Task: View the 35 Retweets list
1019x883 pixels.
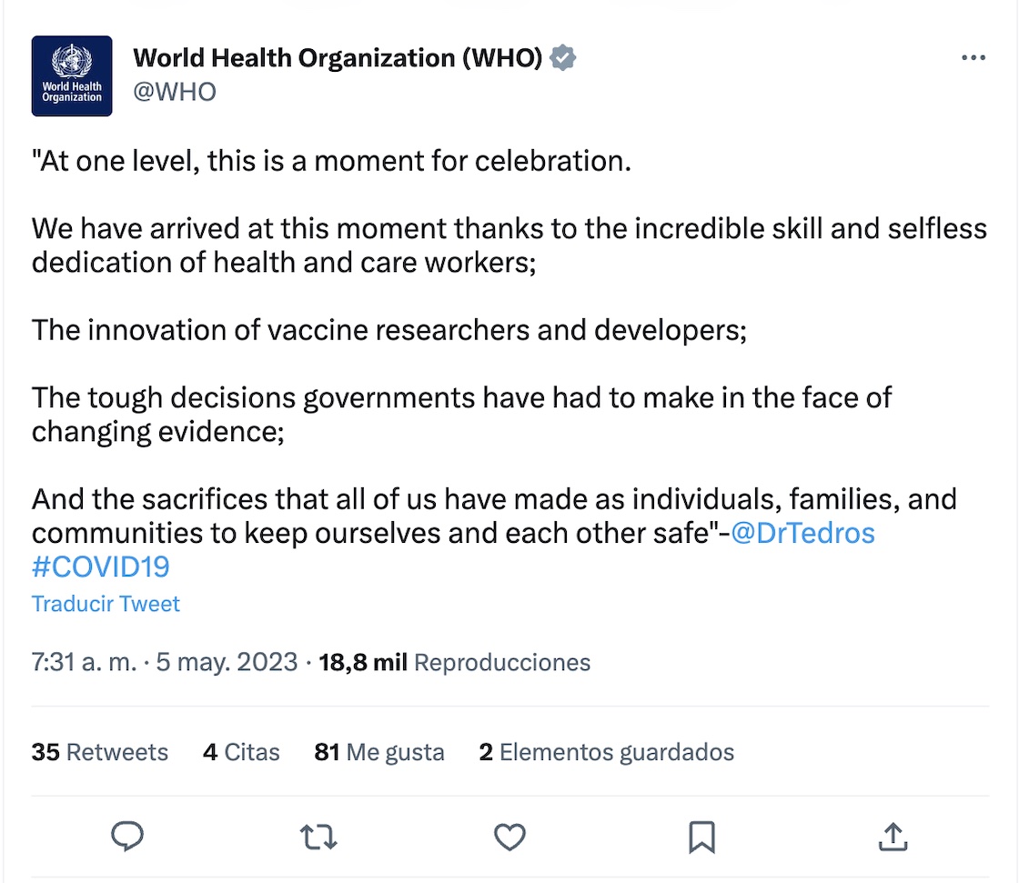Action: [100, 752]
